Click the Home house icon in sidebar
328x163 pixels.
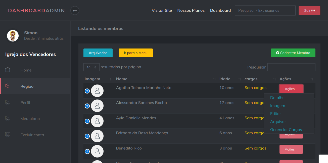(8, 70)
